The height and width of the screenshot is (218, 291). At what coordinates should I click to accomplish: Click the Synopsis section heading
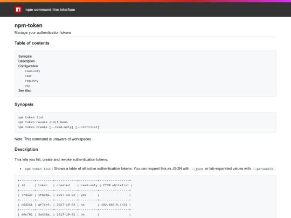point(24,104)
